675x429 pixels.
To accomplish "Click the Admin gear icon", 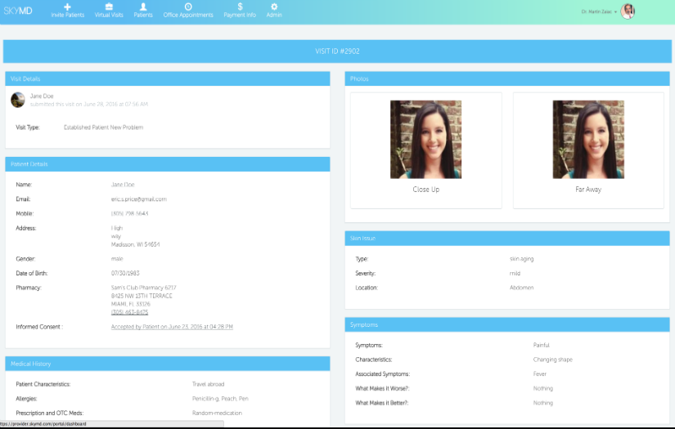I will [x=274, y=7].
